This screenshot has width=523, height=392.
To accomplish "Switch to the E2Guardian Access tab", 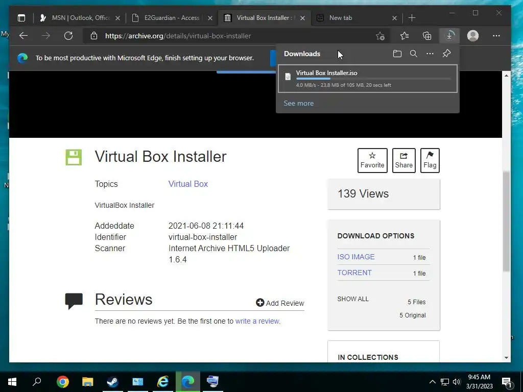I will coord(172,18).
